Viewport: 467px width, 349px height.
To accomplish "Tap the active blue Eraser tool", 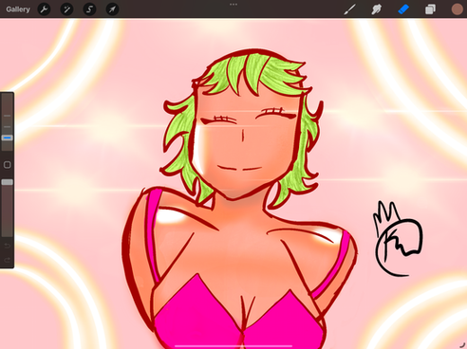I will pyautogui.click(x=403, y=9).
